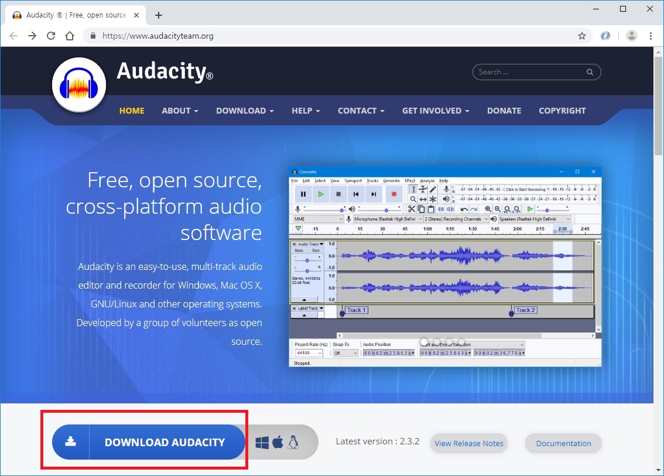Image resolution: width=664 pixels, height=476 pixels.
Task: Select the Multi-tool asterisk in Audacity screenshot
Action: point(433,199)
